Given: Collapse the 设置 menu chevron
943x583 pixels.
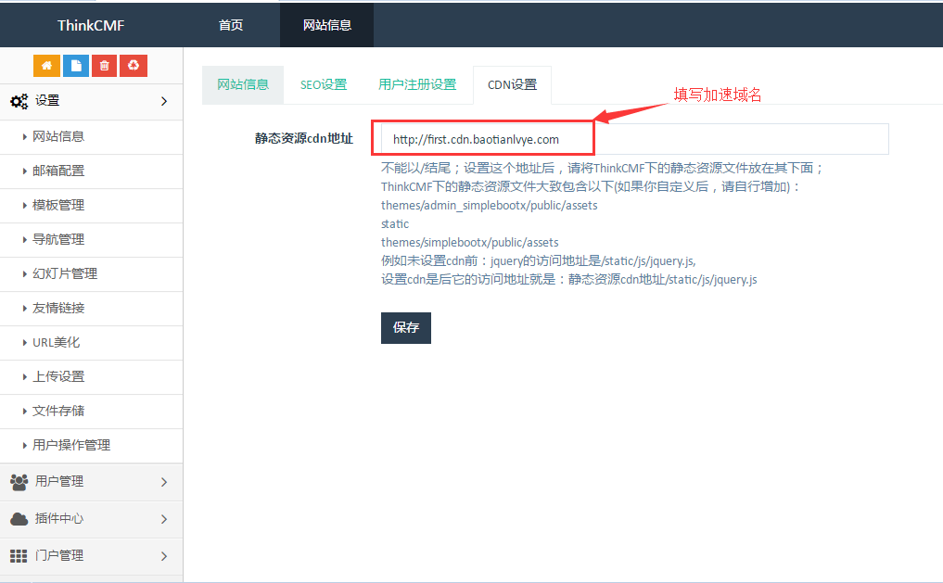Looking at the screenshot, I should tap(164, 101).
